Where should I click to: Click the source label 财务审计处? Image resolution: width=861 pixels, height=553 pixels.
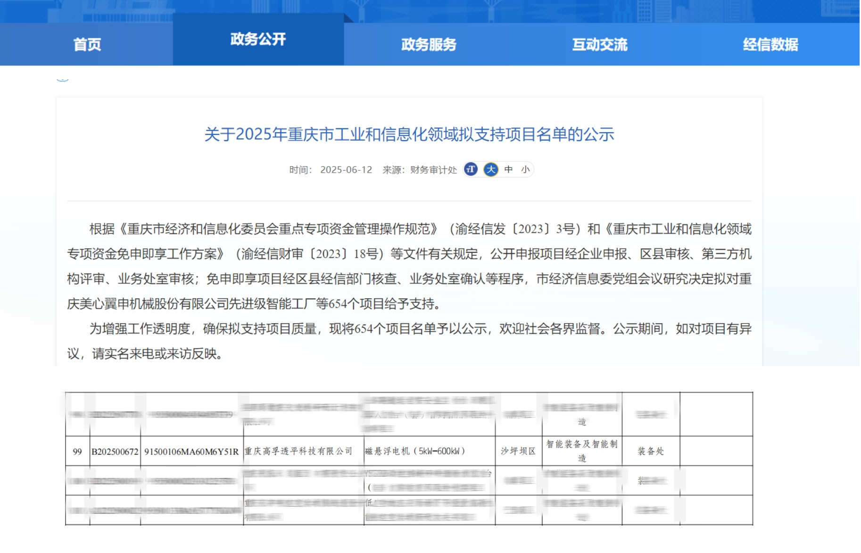435,170
